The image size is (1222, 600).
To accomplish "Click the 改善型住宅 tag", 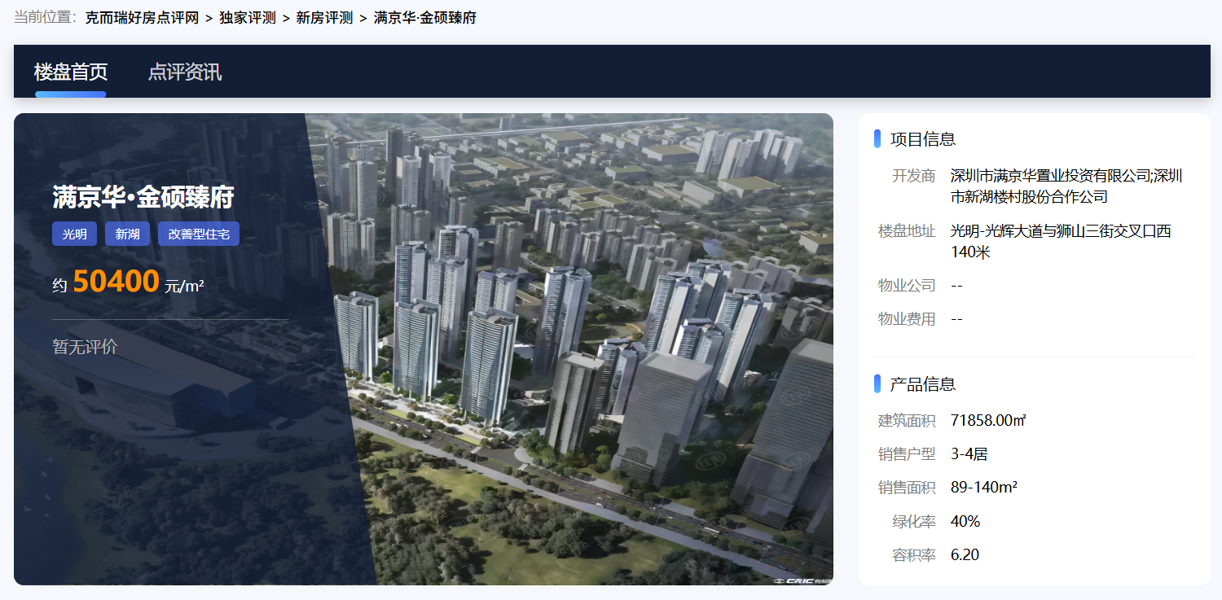I will click(x=199, y=234).
